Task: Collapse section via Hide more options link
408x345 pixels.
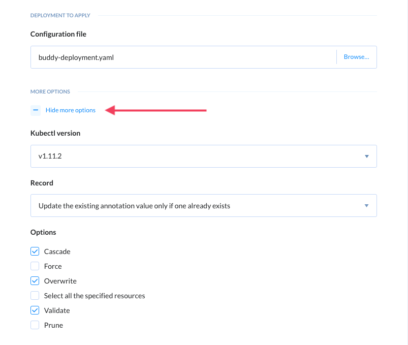Action: tap(71, 110)
